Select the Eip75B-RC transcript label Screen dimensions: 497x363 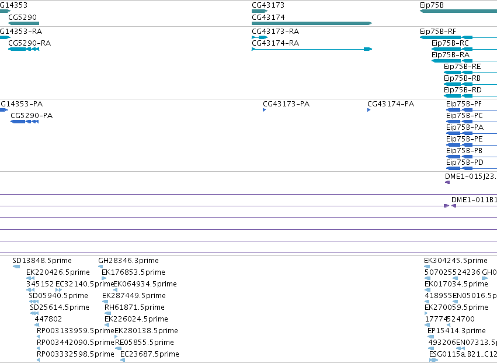pyautogui.click(x=450, y=43)
